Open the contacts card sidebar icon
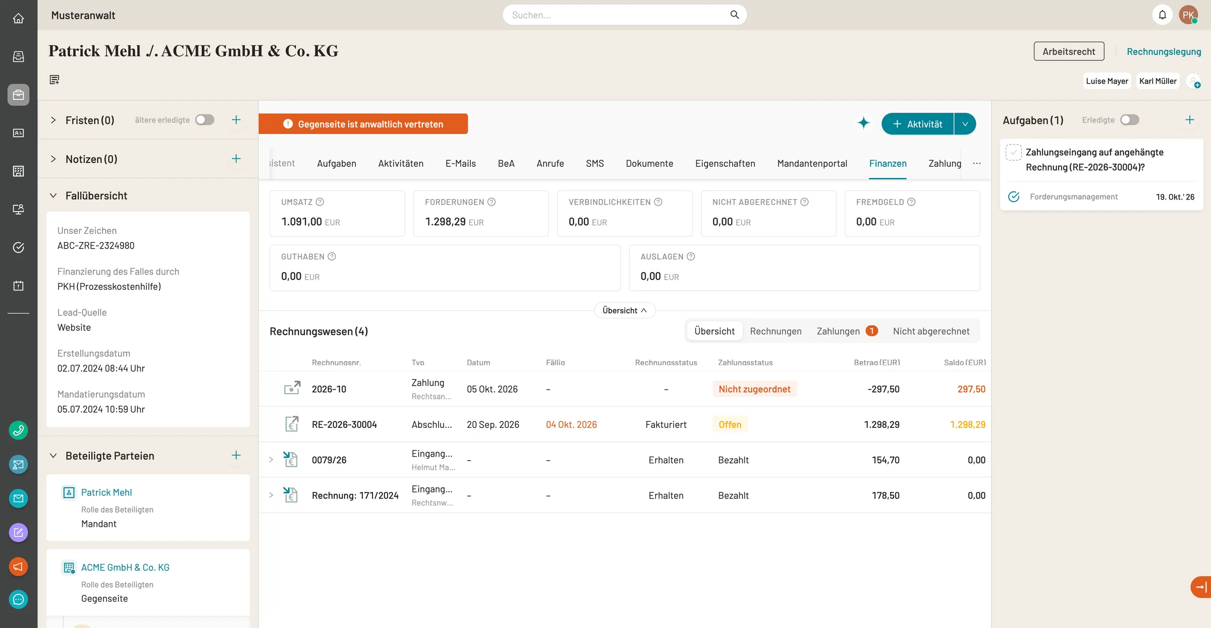Viewport: 1211px width, 628px height. tap(18, 133)
